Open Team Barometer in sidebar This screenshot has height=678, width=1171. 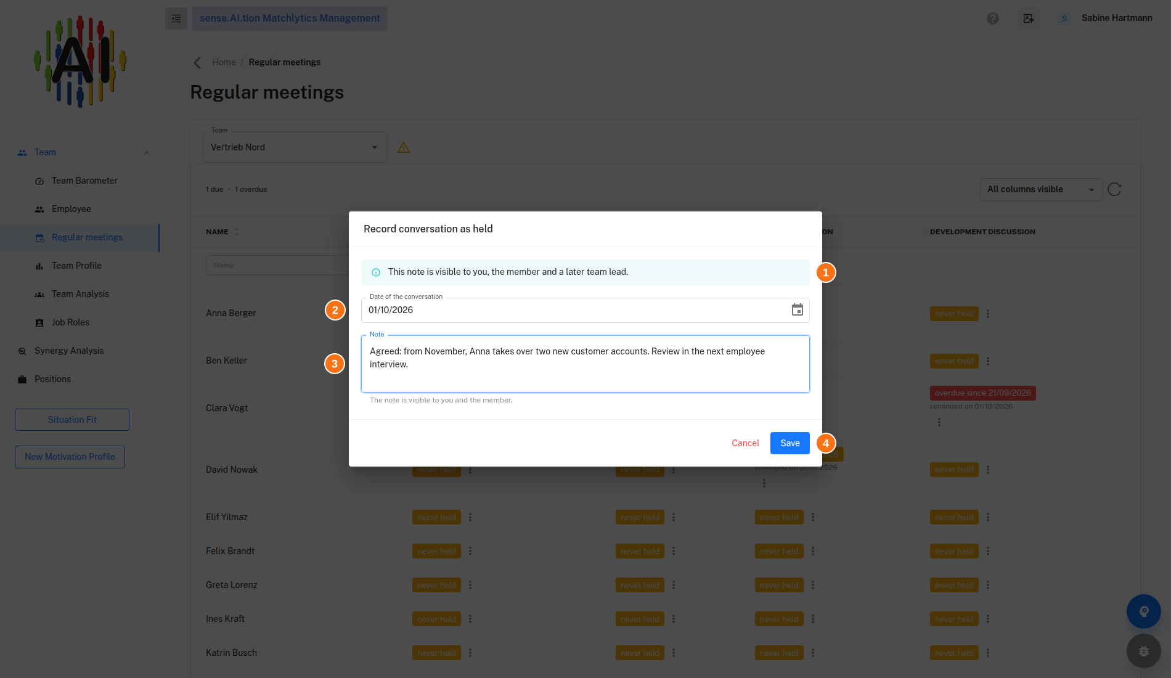point(84,181)
